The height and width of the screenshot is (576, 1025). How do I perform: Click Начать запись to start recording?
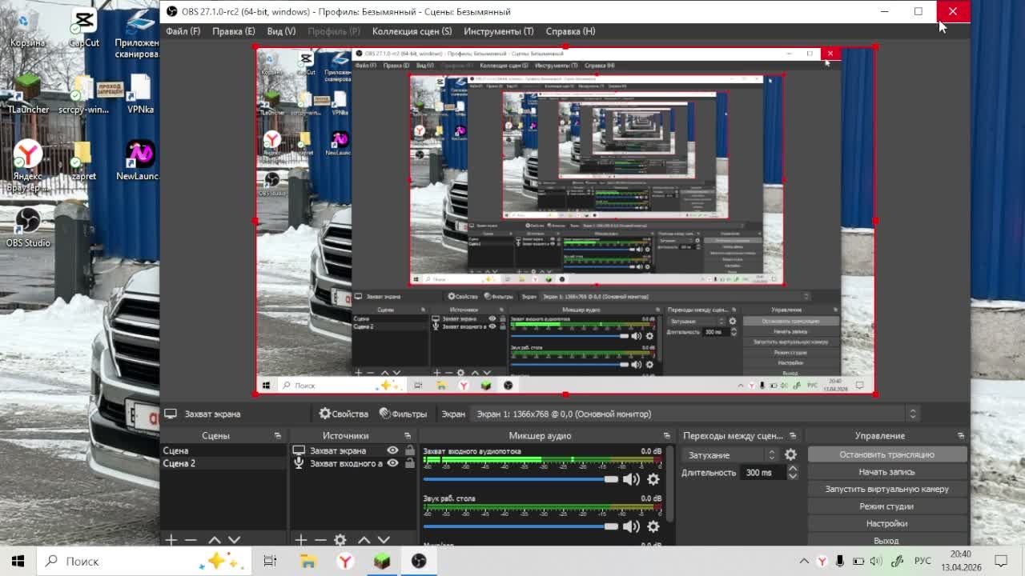pyautogui.click(x=886, y=472)
